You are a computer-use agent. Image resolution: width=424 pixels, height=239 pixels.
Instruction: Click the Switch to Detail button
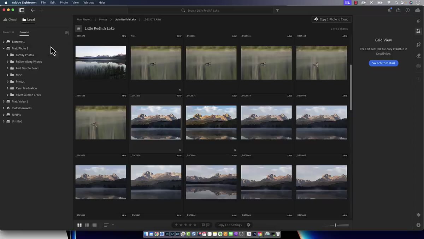(x=383, y=63)
